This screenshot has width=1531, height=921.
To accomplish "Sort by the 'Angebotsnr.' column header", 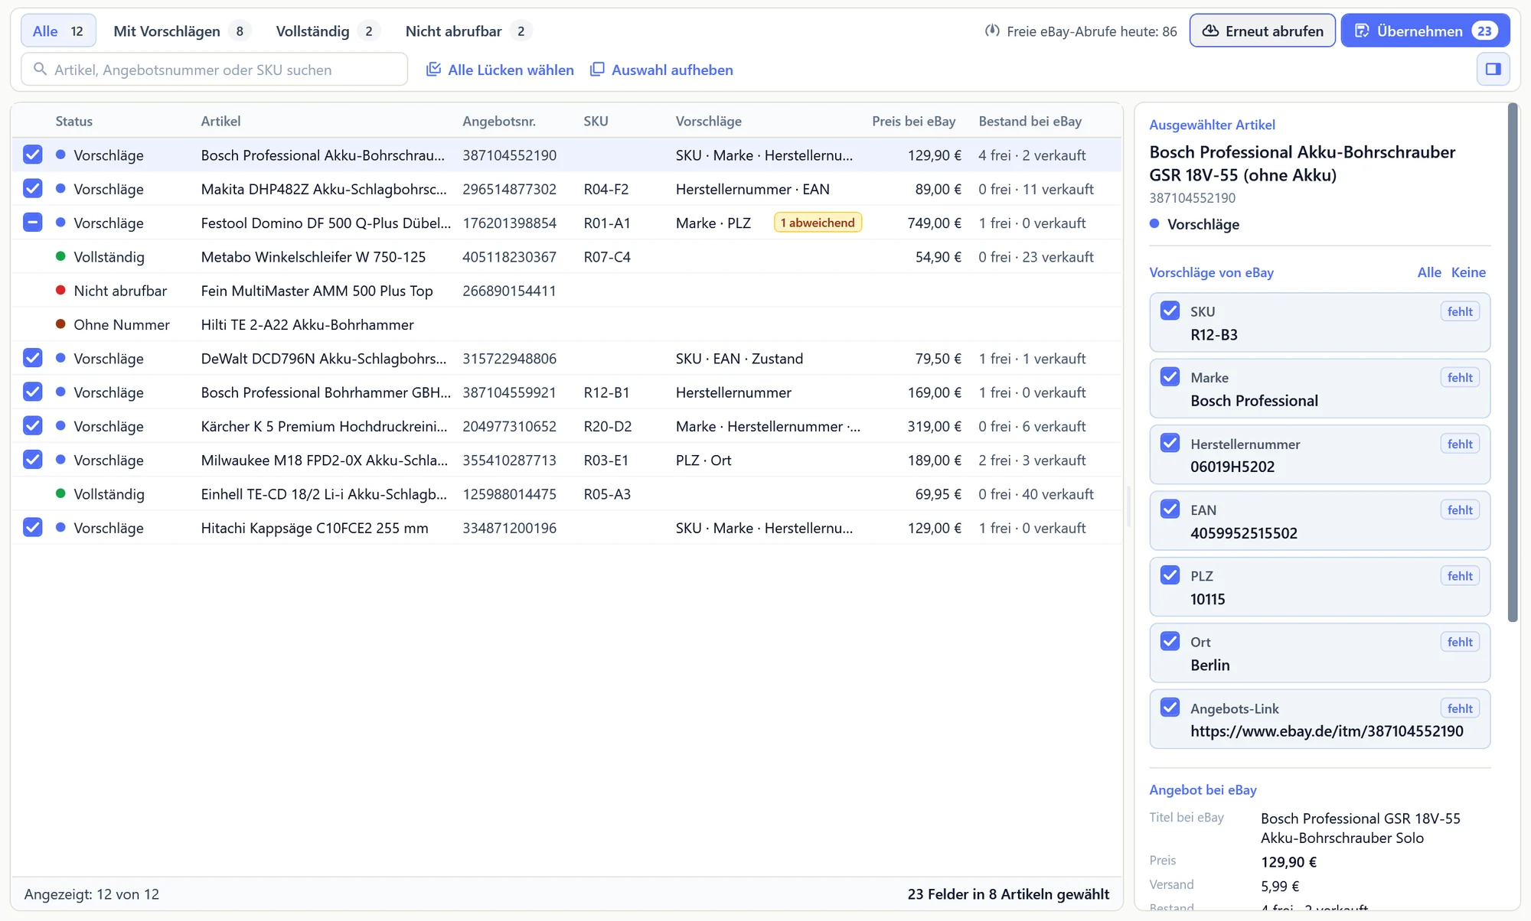I will tap(499, 121).
